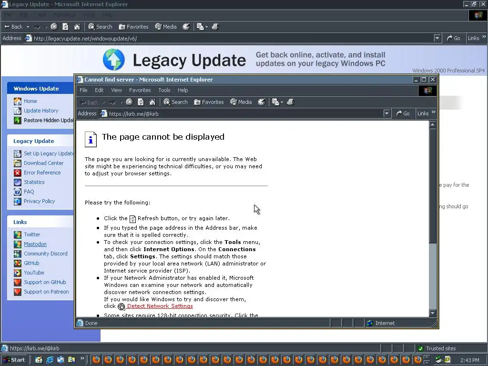
Task: Click the address field showing https://kirb.me/@kirb
Action: pos(241,114)
